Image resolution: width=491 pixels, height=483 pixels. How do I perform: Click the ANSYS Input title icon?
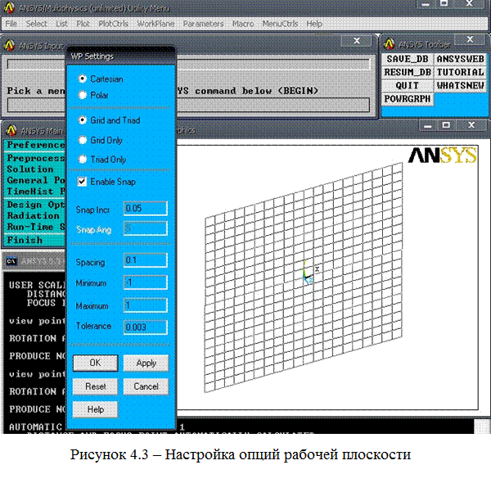[9, 46]
